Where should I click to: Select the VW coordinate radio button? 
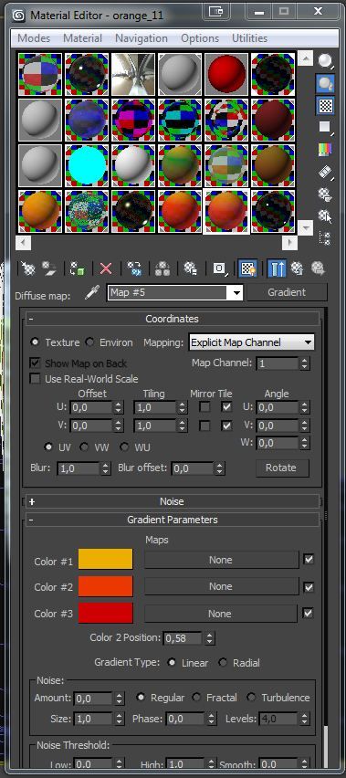[85, 447]
